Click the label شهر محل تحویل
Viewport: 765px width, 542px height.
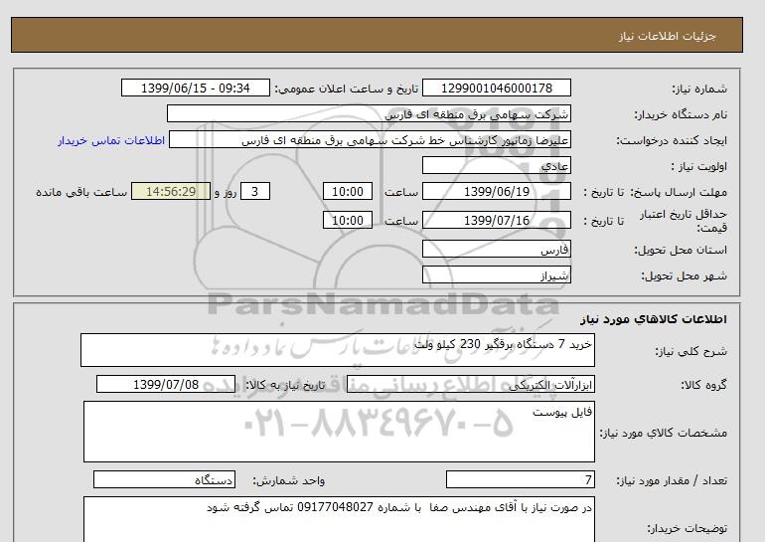[x=684, y=275]
